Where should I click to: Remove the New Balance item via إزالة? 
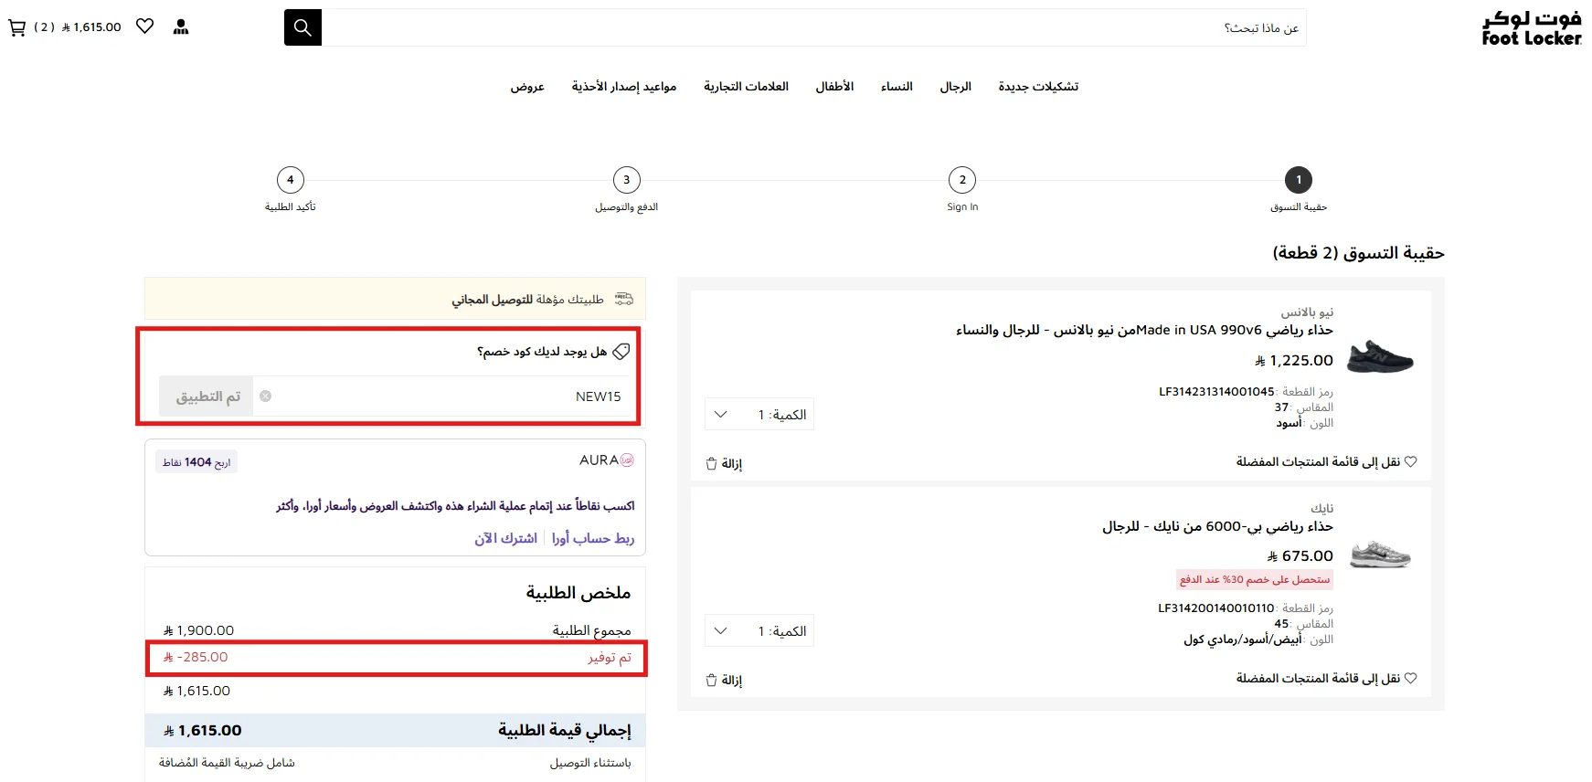point(732,464)
